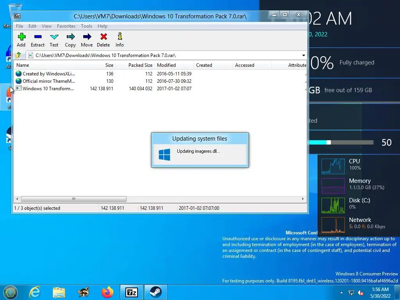Click the Steam taskbar icon

click(x=155, y=292)
